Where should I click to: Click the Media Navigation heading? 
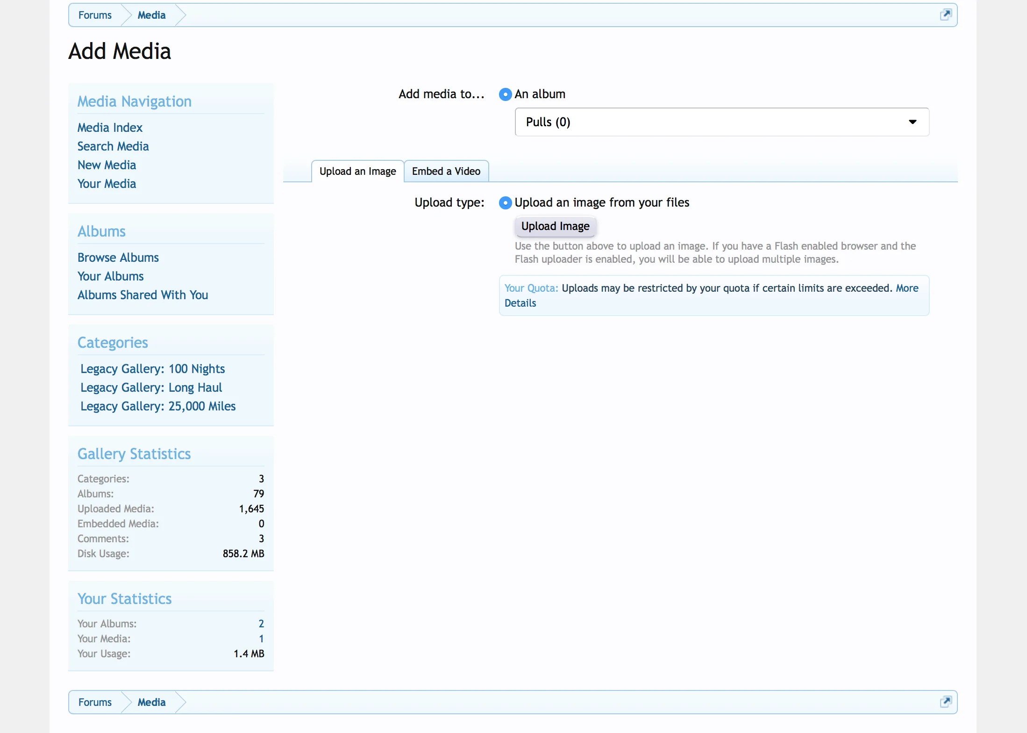coord(135,101)
